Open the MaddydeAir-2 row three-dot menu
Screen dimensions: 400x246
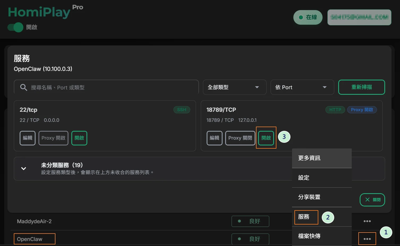pyautogui.click(x=367, y=221)
